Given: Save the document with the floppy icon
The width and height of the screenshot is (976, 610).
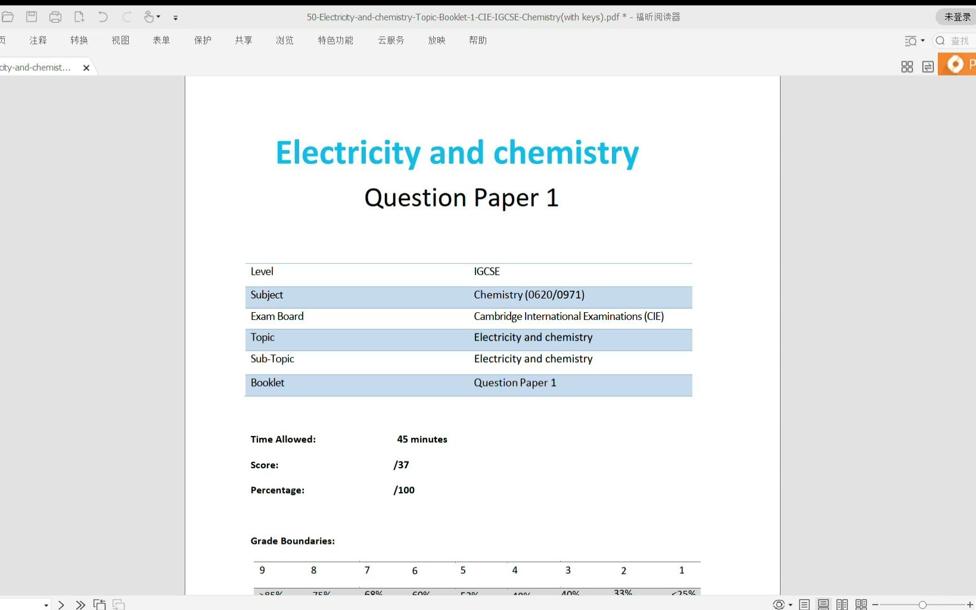Looking at the screenshot, I should click(32, 17).
